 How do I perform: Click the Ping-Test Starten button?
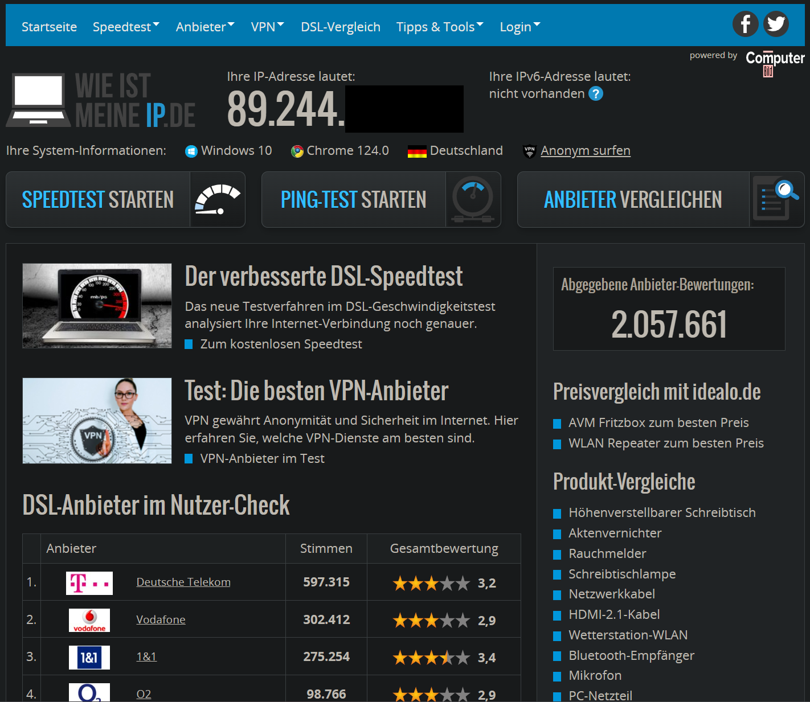point(381,200)
